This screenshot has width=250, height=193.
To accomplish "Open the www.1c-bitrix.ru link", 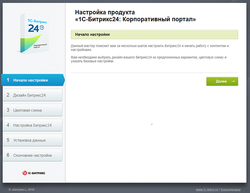I will (207, 189).
